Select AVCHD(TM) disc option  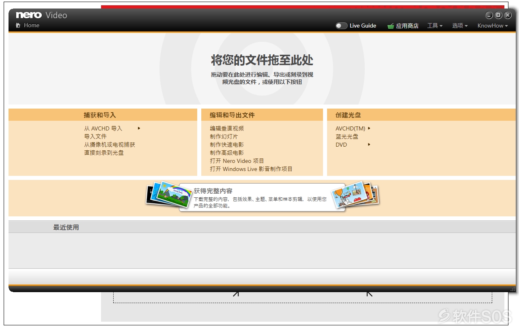(351, 128)
